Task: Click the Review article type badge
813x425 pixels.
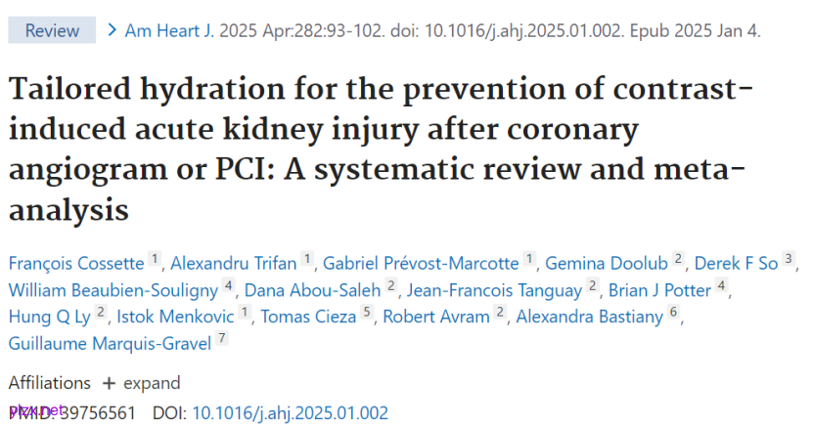Action: 52,31
